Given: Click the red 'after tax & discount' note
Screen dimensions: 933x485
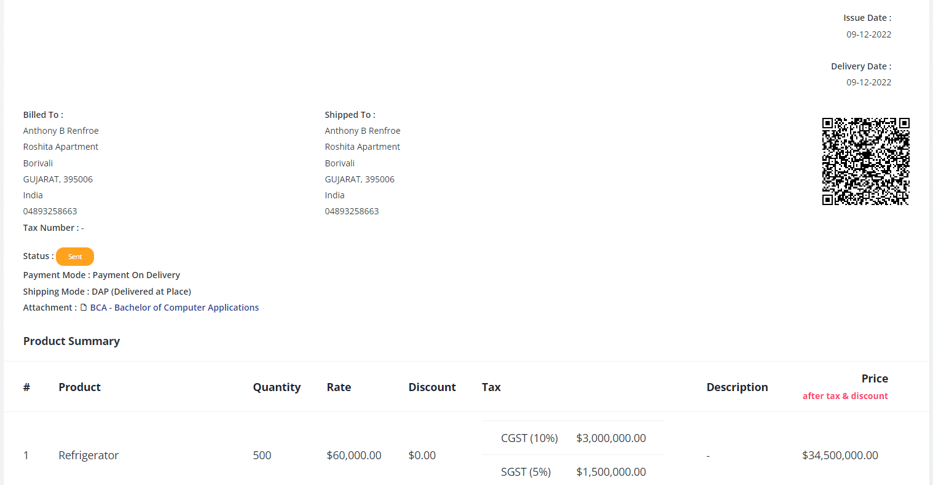Looking at the screenshot, I should click(x=845, y=396).
